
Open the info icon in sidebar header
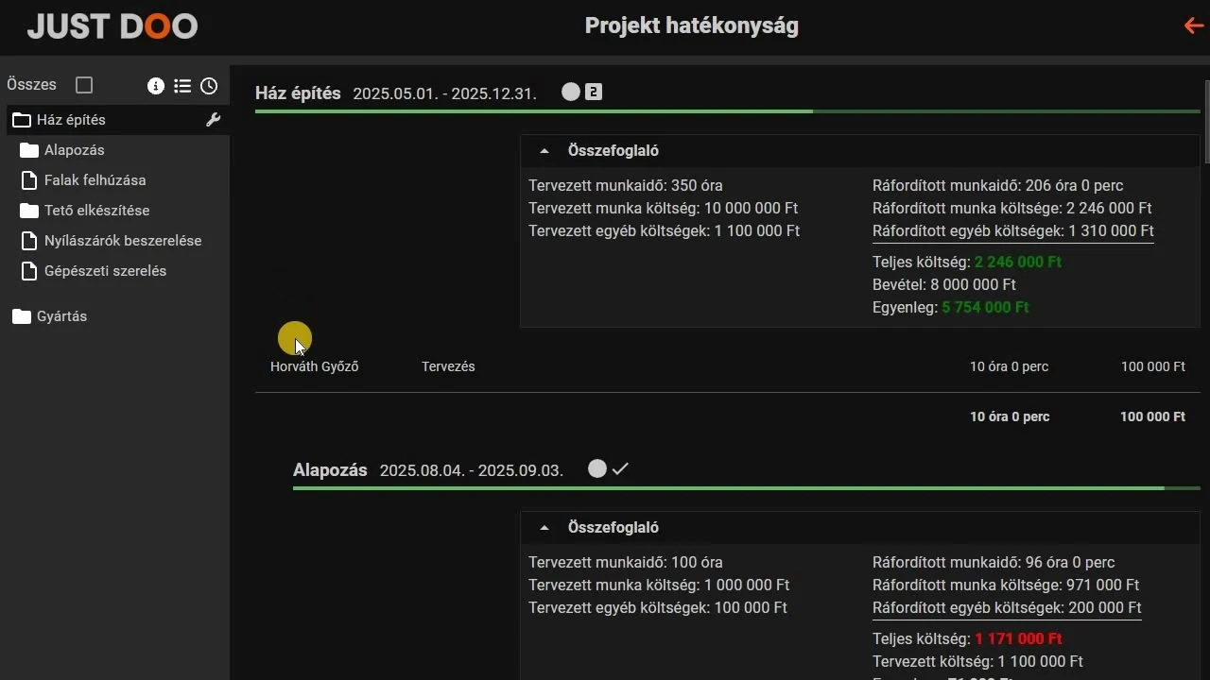(156, 86)
